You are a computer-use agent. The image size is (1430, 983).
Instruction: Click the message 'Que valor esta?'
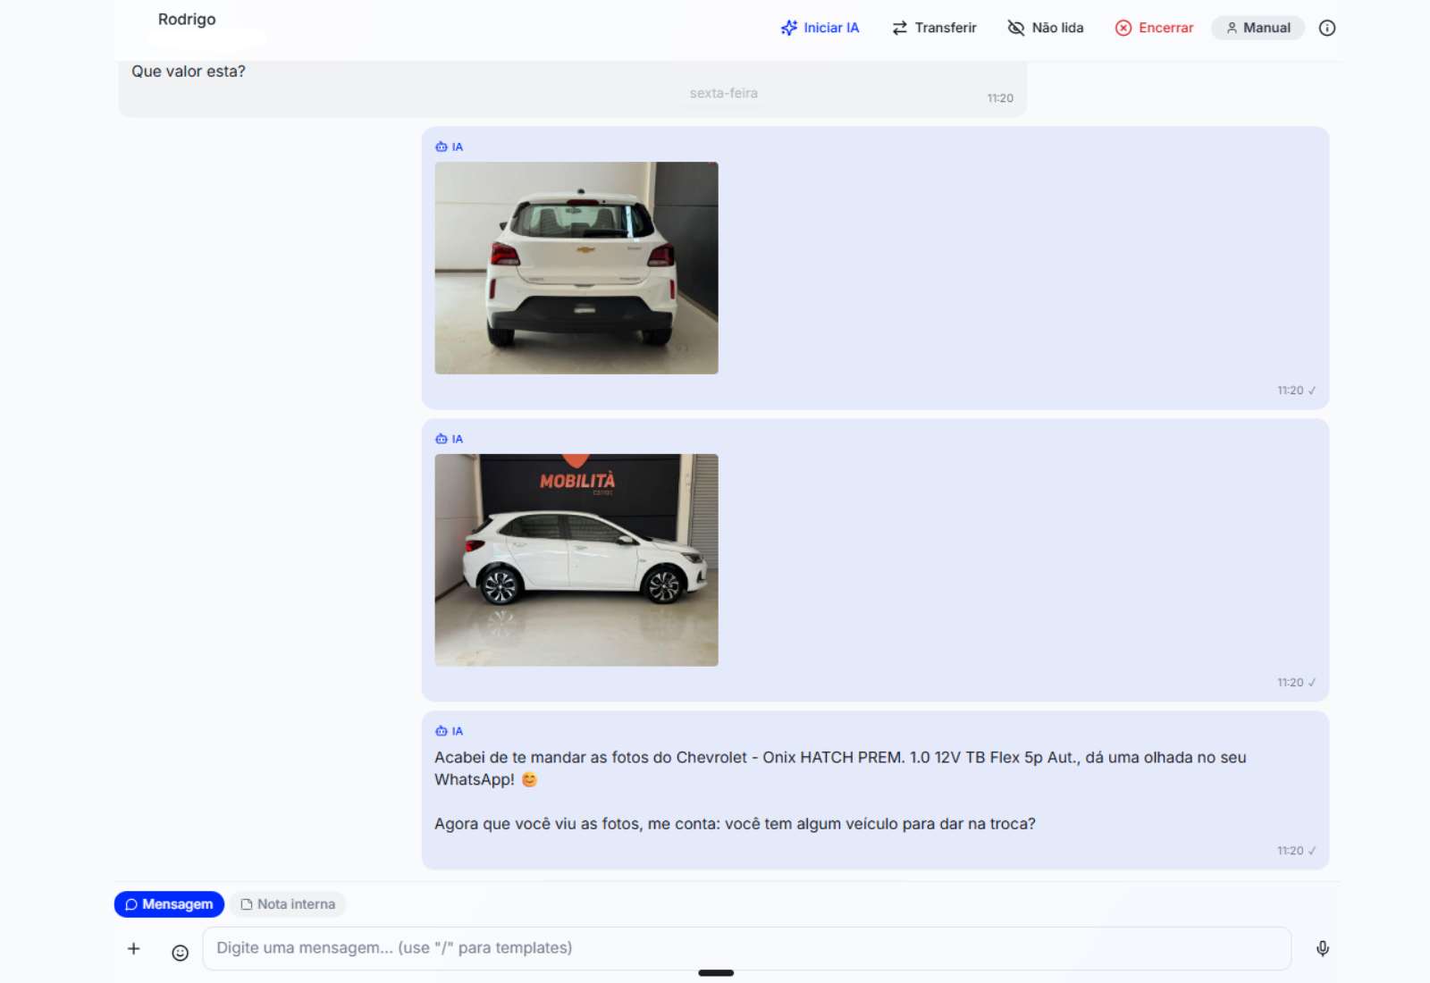click(189, 71)
